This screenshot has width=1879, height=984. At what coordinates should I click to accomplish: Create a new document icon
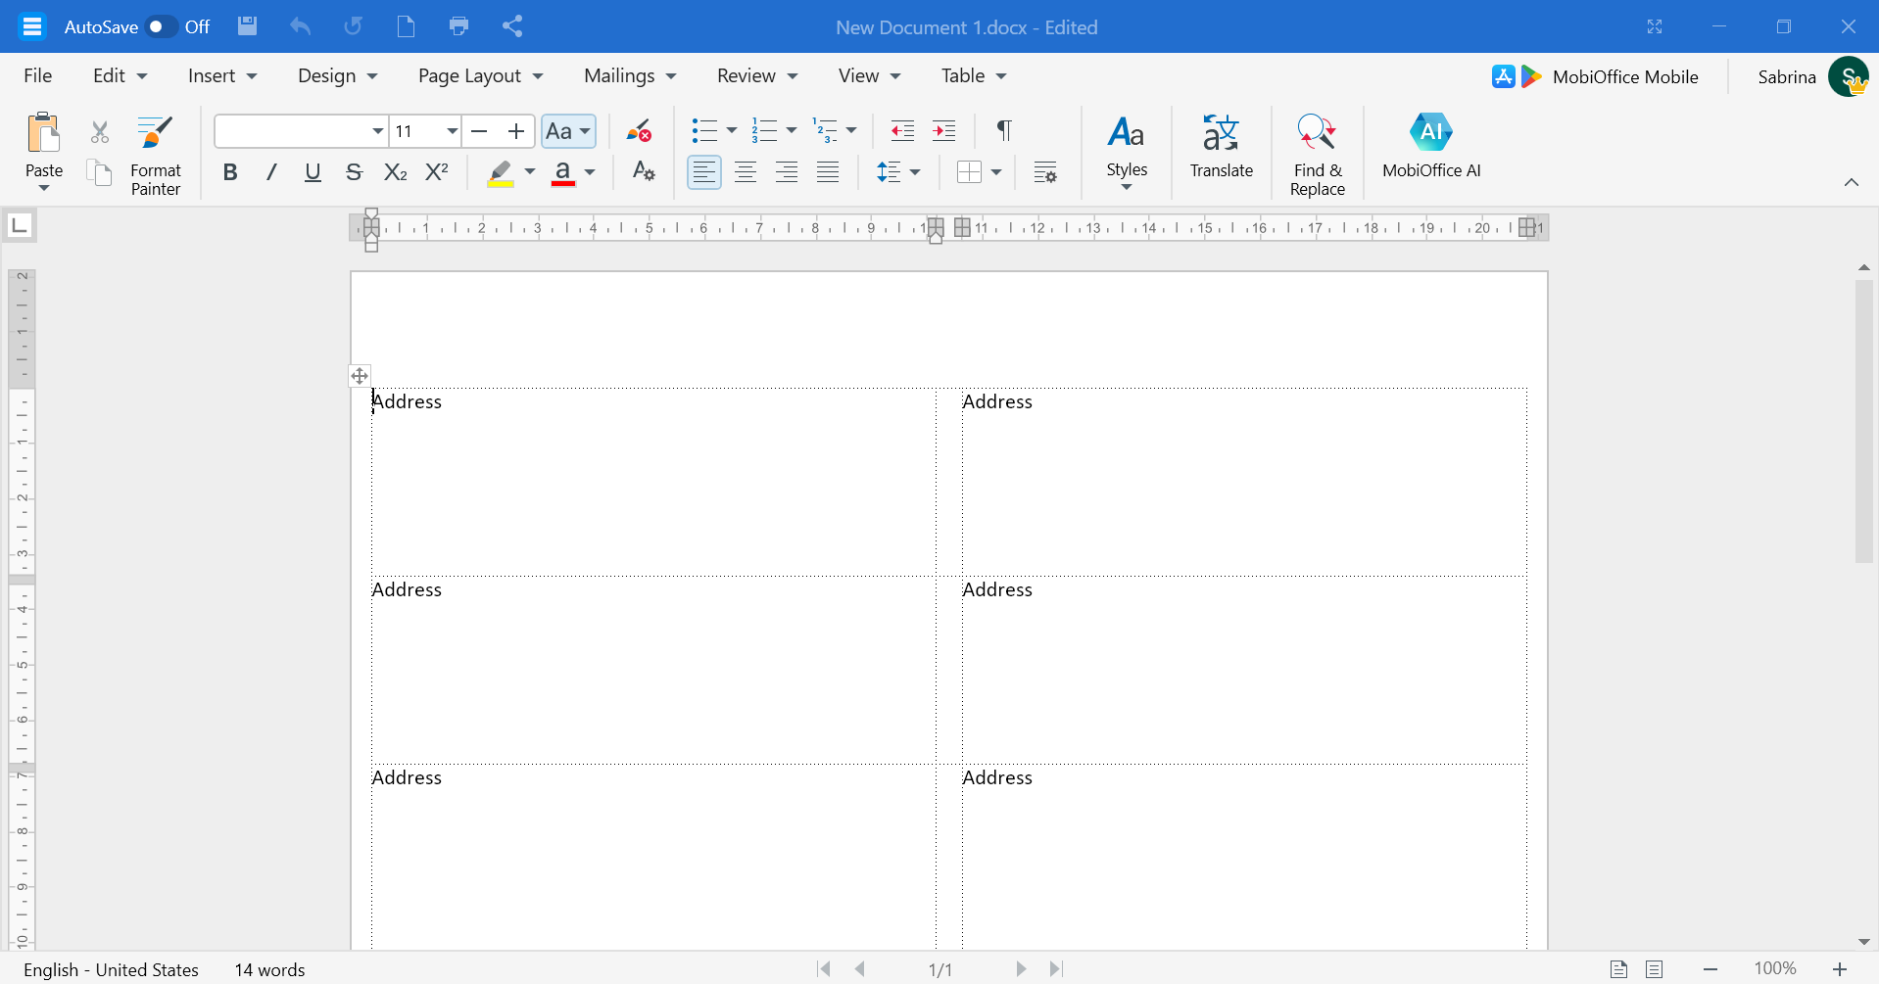pos(406,26)
